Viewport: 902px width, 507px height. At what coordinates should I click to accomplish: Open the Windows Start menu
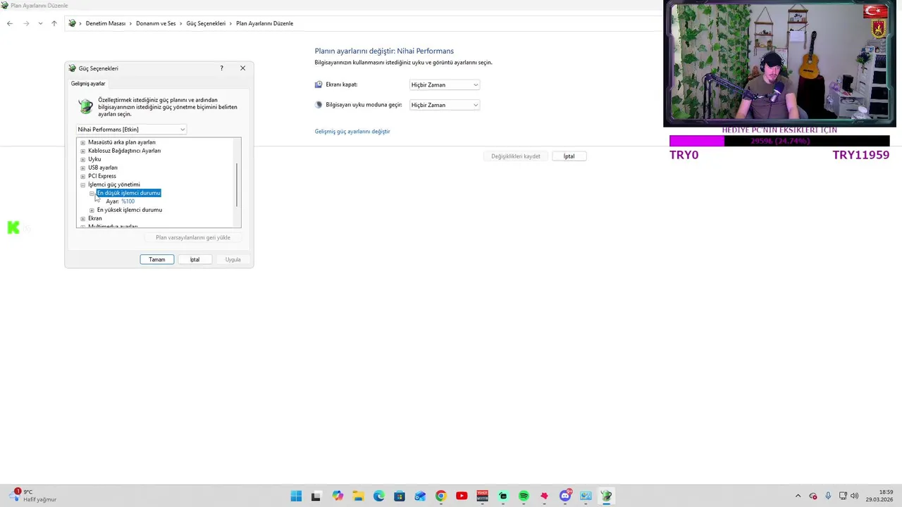pos(296,496)
